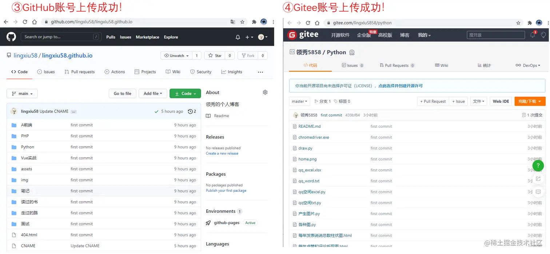Screen dimensions: 550x254
Task: Show more repo tabs via three-dot menu
Action: click(260, 72)
